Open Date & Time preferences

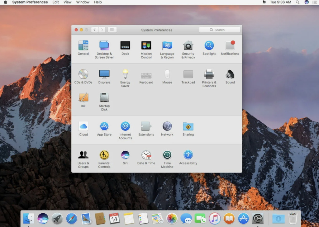click(146, 158)
